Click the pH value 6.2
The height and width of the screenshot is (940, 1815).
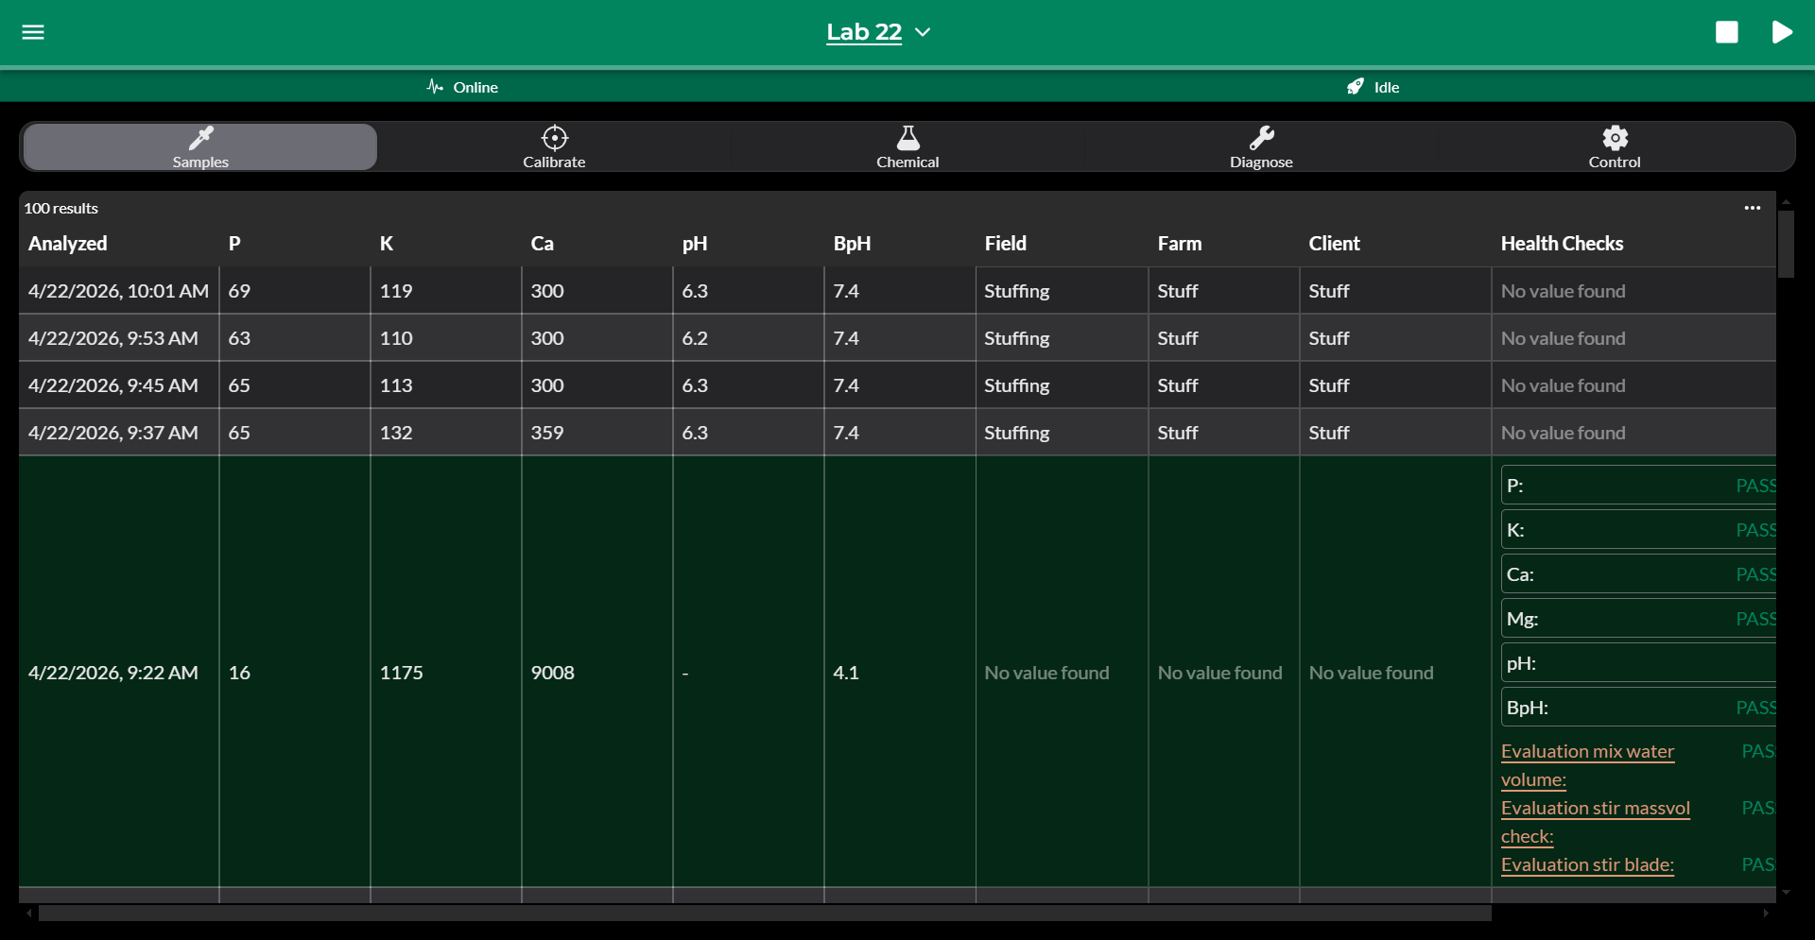click(695, 338)
